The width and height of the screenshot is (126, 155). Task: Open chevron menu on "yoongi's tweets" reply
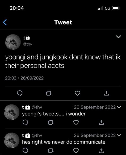point(119,107)
